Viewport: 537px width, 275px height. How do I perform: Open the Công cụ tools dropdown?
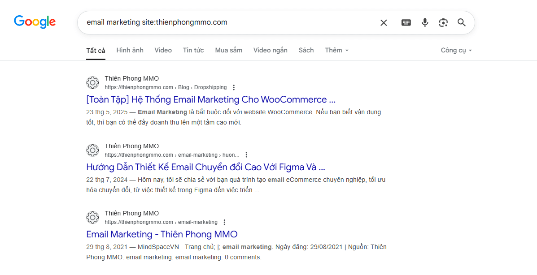coord(456,50)
